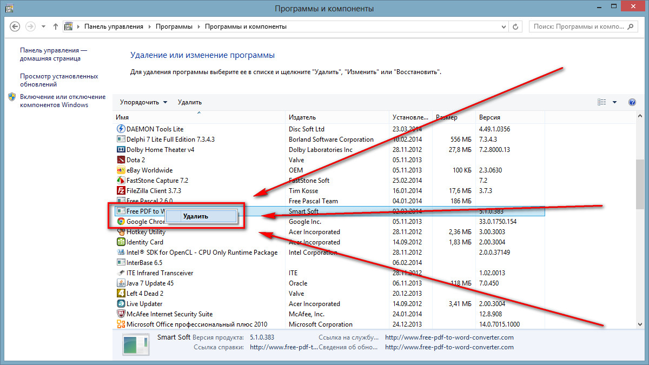Select Borland Software Corporation publisher cell

[331, 140]
